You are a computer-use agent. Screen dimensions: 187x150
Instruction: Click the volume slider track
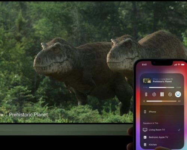162,101
